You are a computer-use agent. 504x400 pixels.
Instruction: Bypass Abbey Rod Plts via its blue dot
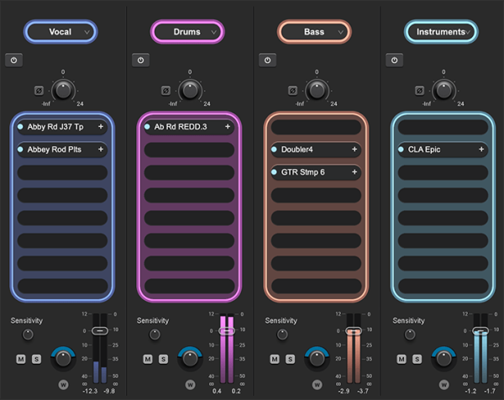point(20,150)
